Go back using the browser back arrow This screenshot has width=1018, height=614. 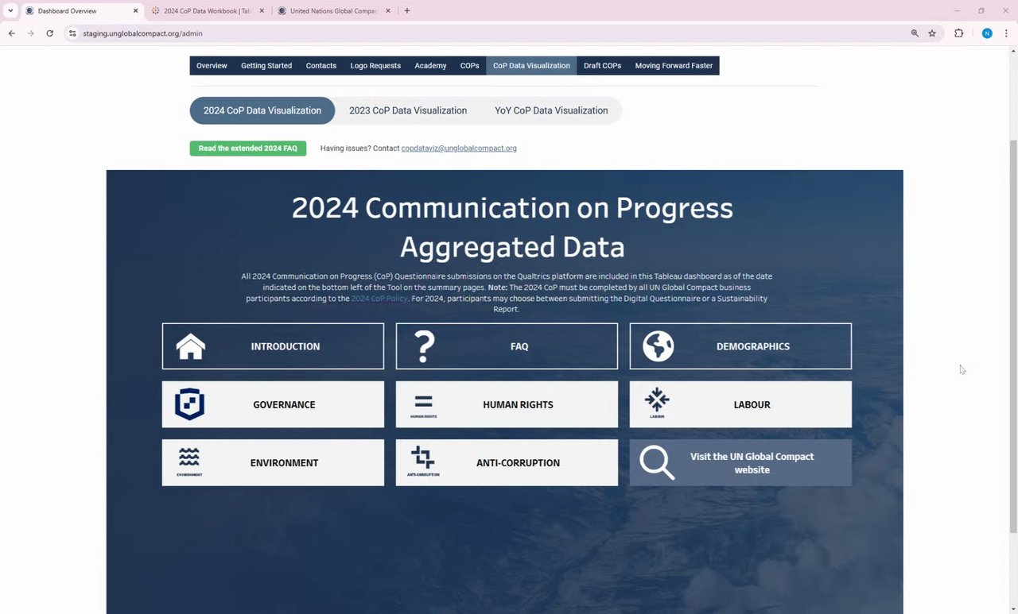pyautogui.click(x=11, y=33)
